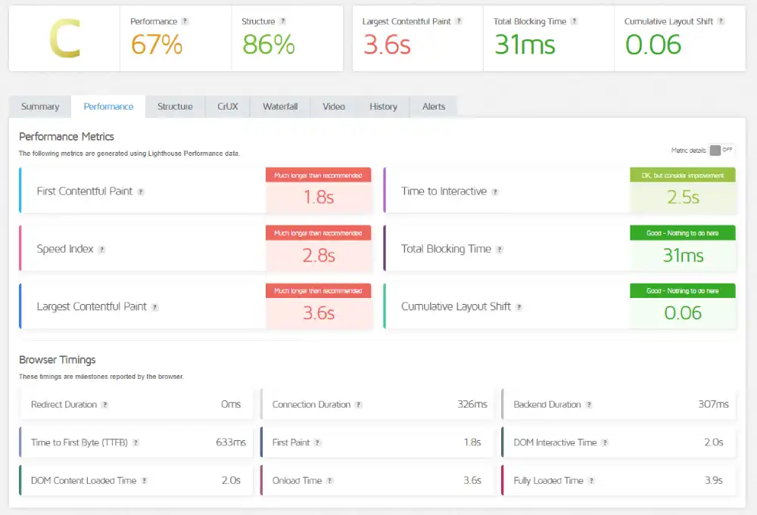
Task: Select the Performance tab
Action: click(108, 107)
